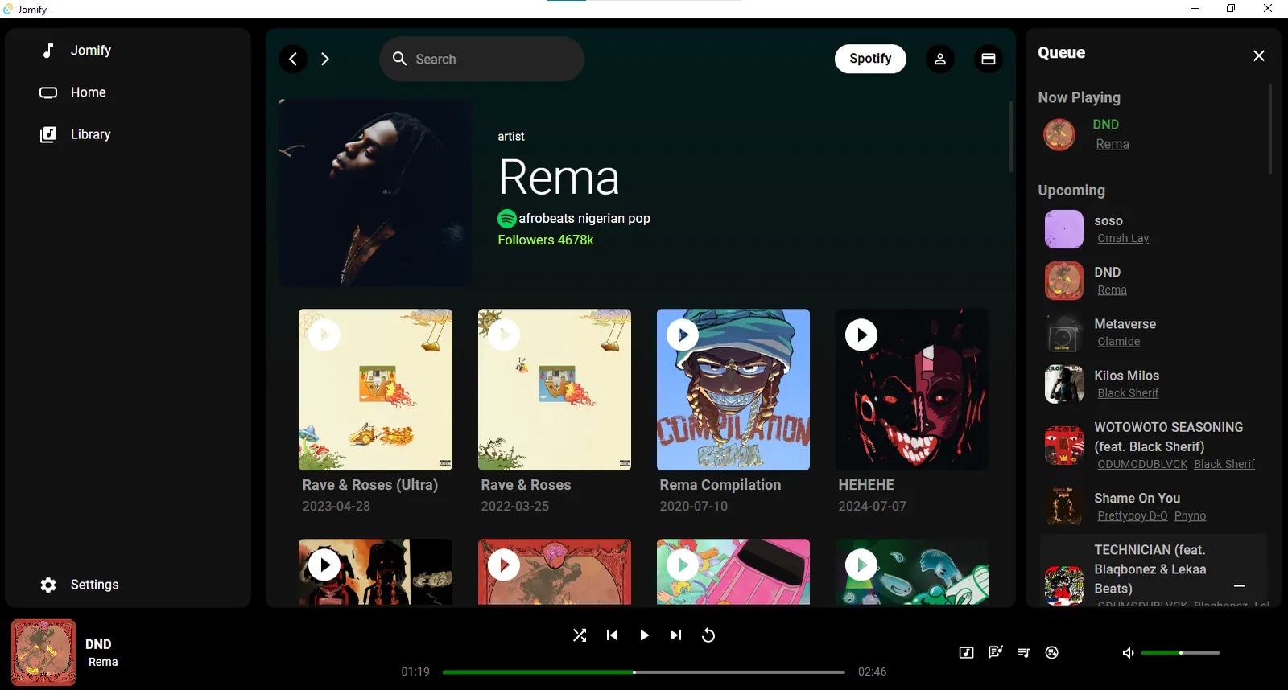Skip to the next track
This screenshot has height=690, width=1288.
[676, 635]
